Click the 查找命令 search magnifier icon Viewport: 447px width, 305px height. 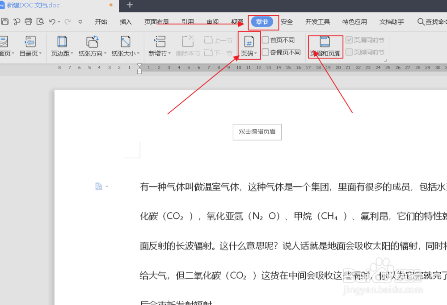(x=421, y=21)
